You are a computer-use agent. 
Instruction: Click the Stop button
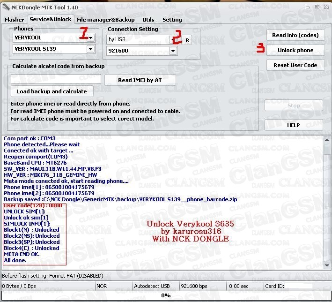[294, 106]
